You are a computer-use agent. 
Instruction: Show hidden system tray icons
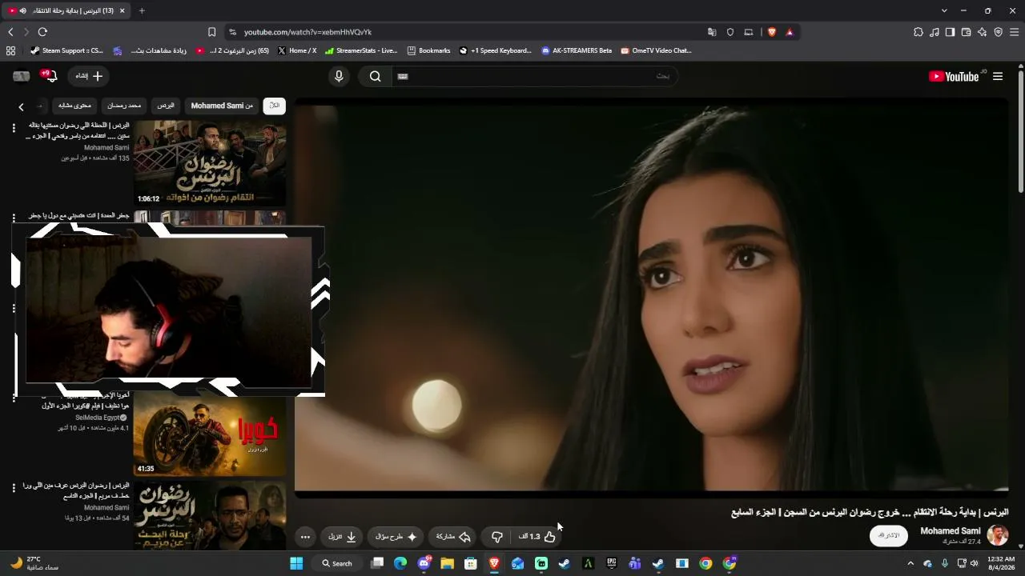click(x=910, y=563)
